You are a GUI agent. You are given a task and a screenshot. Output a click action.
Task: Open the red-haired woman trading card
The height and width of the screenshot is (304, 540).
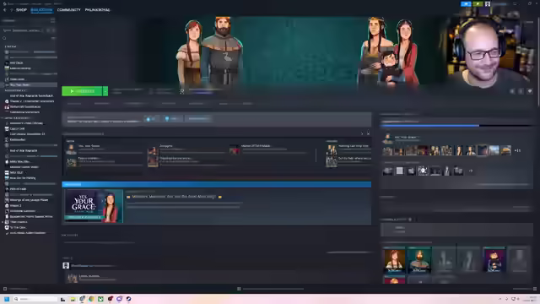[x=394, y=261]
